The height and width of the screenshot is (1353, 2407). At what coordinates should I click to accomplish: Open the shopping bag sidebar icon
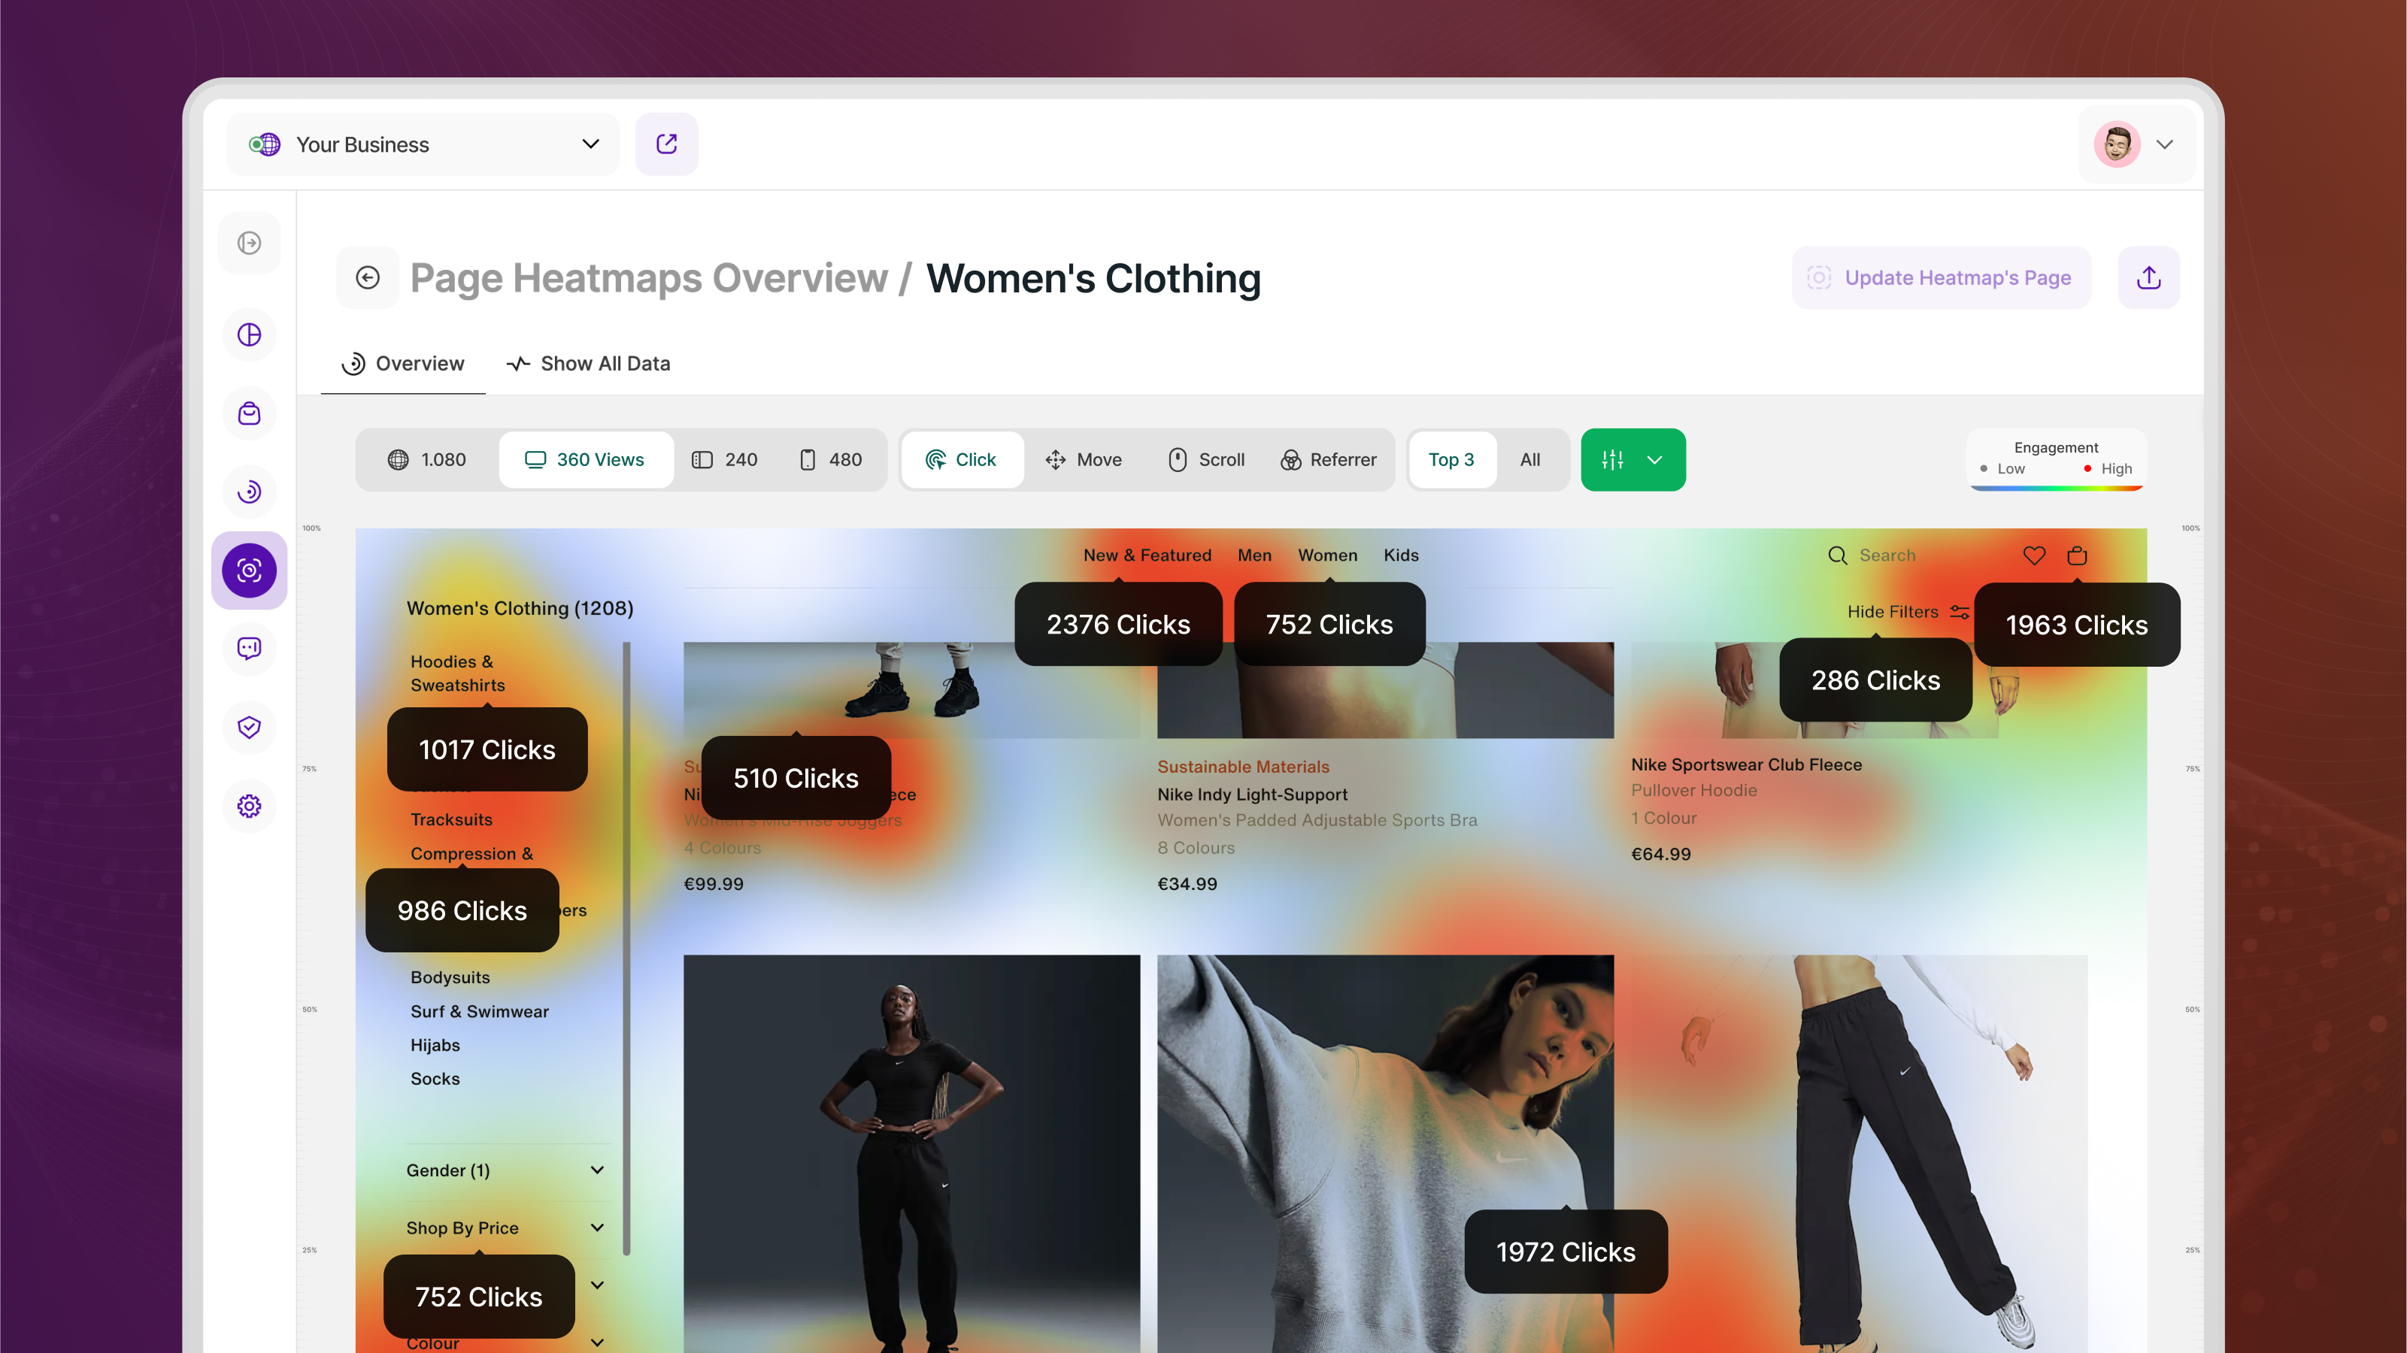[x=249, y=413]
